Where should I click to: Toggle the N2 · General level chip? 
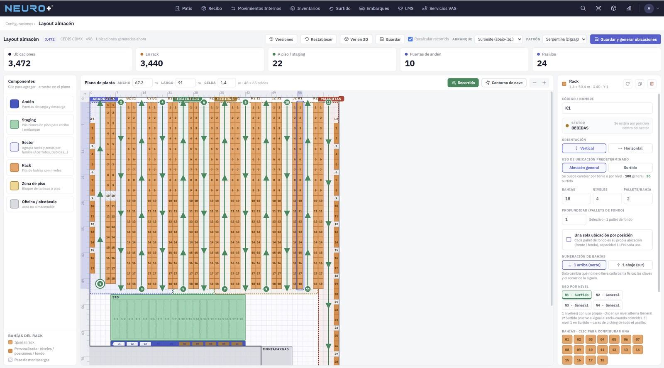click(x=608, y=295)
